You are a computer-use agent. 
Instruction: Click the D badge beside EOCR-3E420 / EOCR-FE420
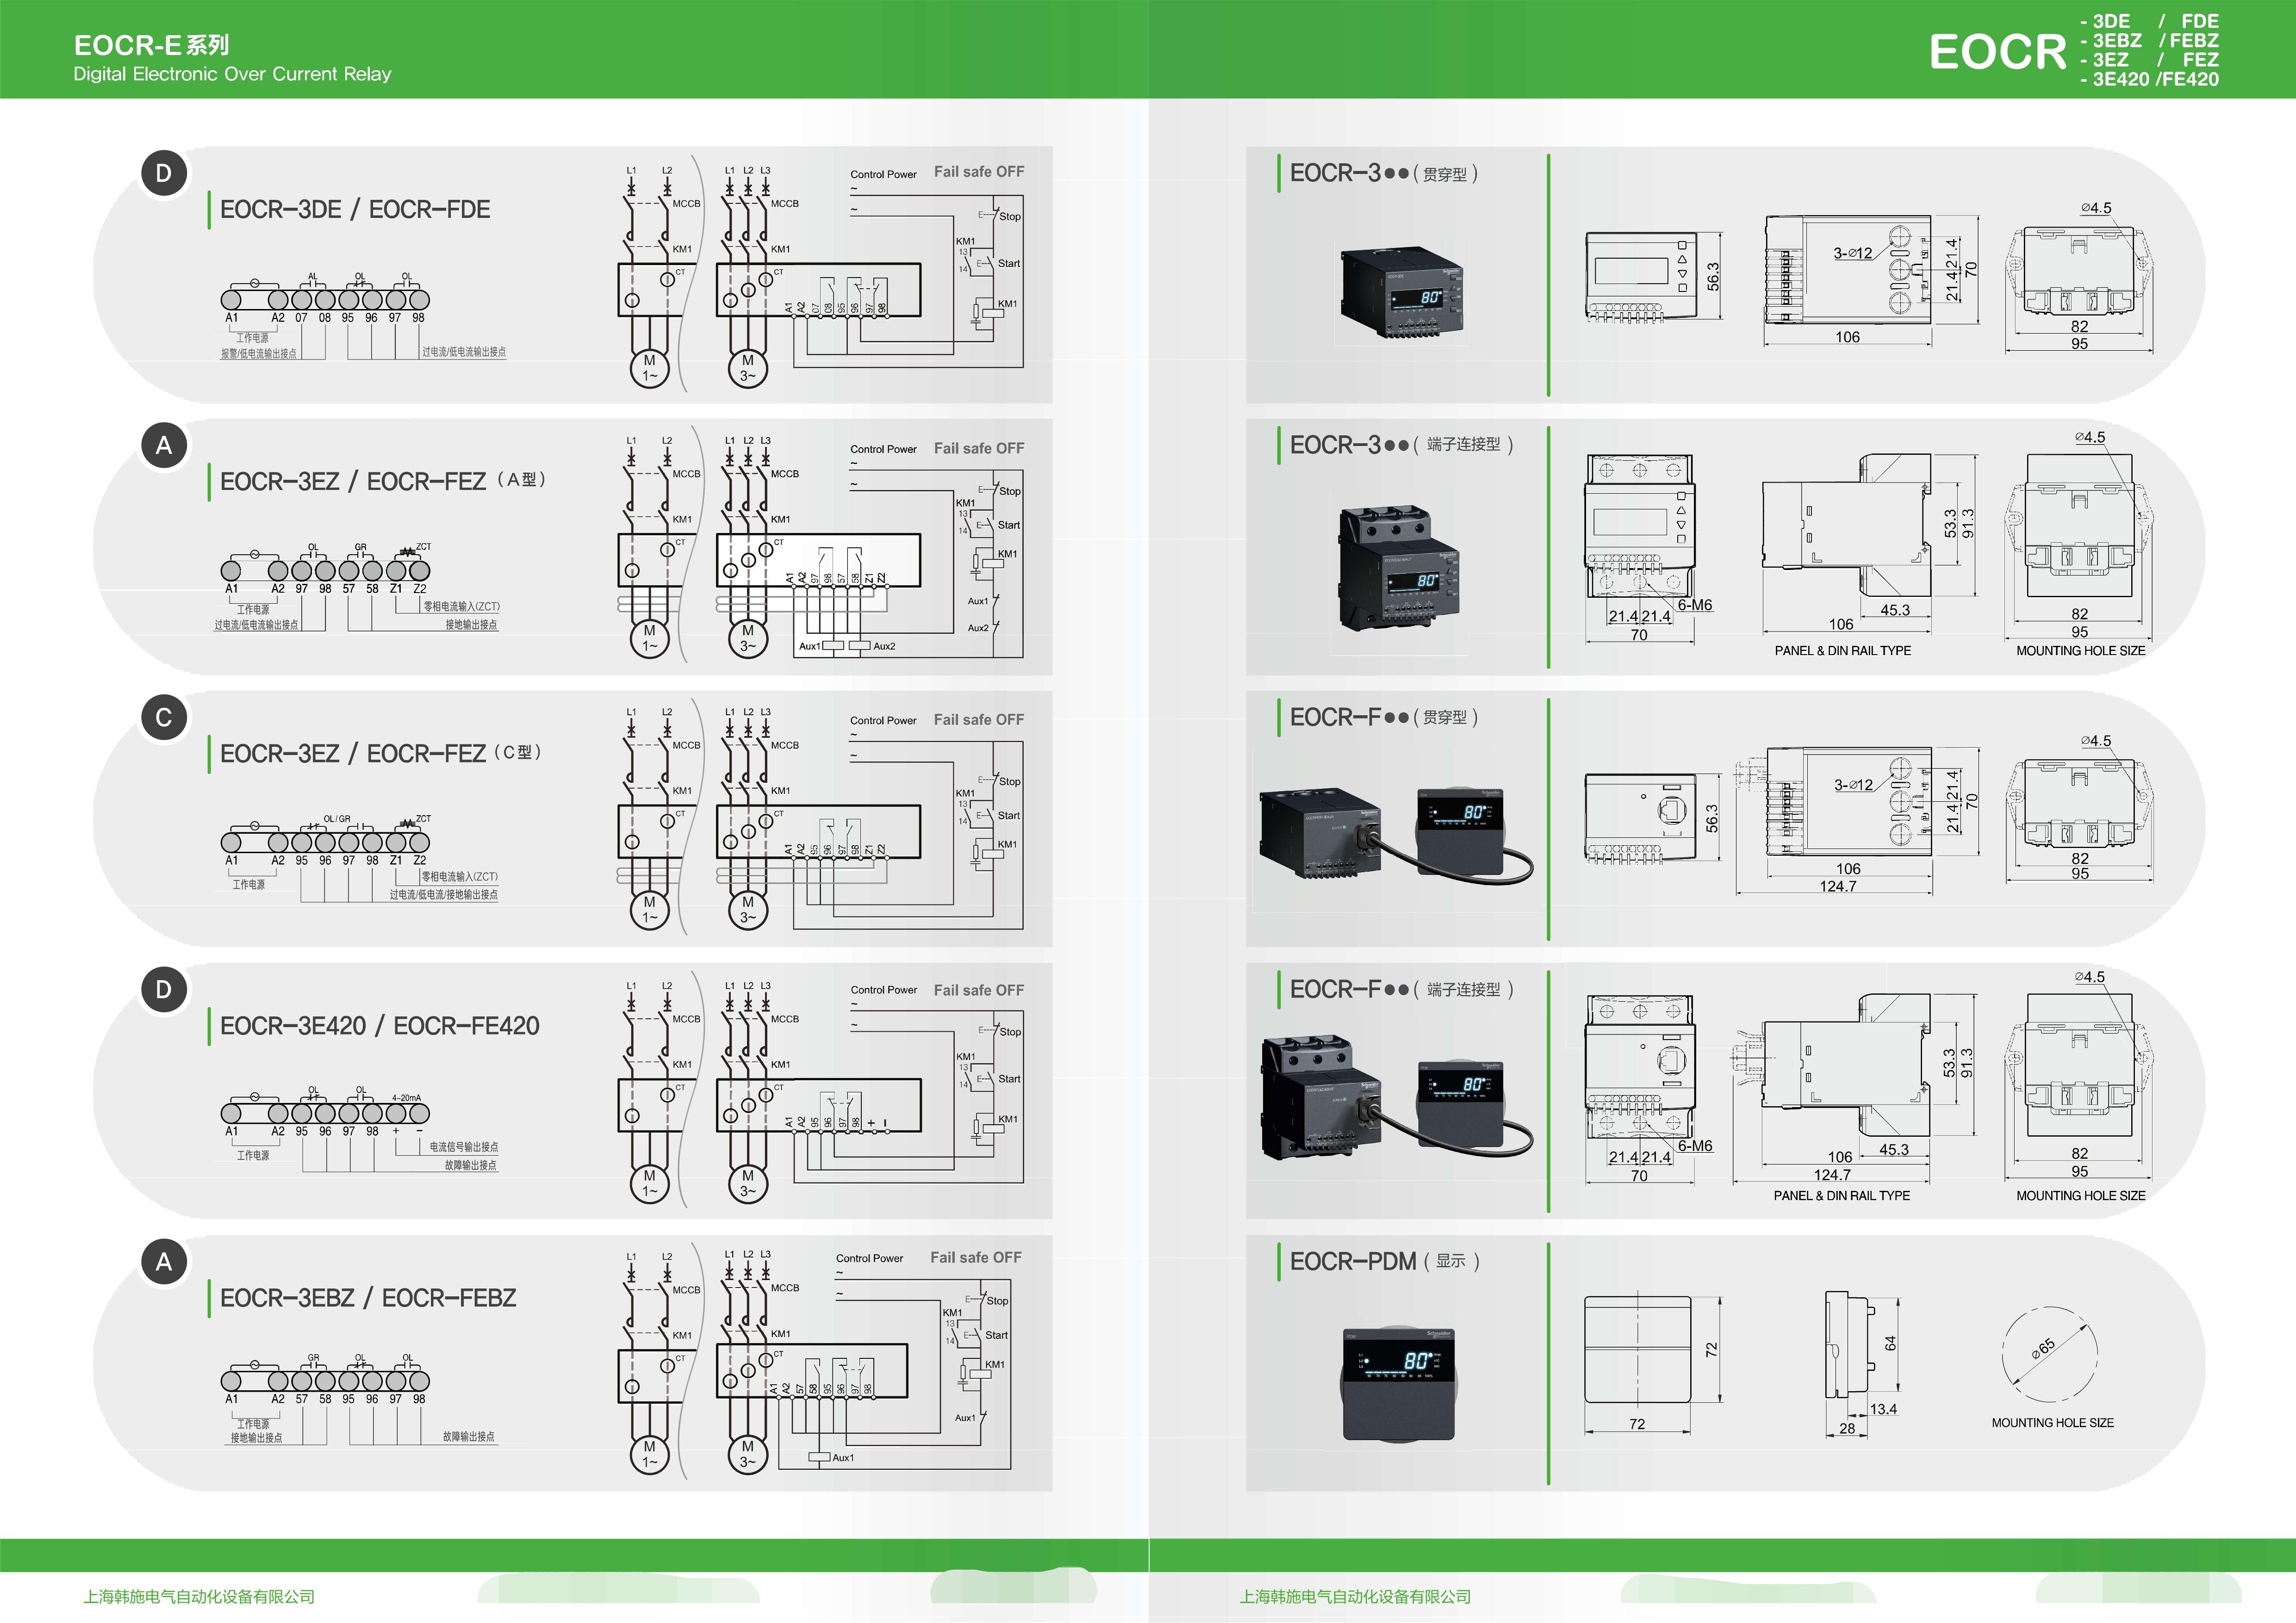point(164,989)
